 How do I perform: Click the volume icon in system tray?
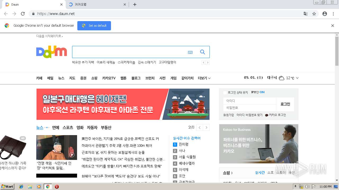click(x=307, y=187)
